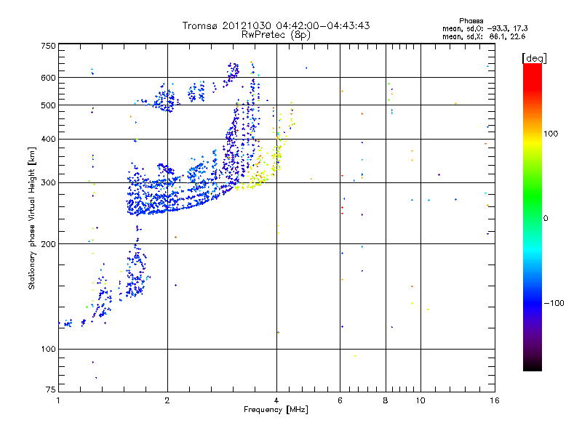Click the 750 tick on the height axis
Screen dimensions: 582x436
pyautogui.click(x=48, y=46)
